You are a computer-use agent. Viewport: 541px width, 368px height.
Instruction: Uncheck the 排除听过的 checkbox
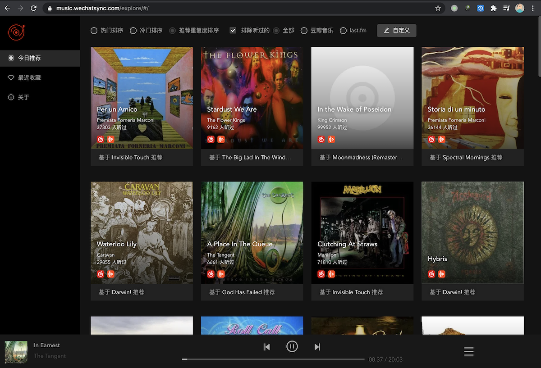point(233,31)
